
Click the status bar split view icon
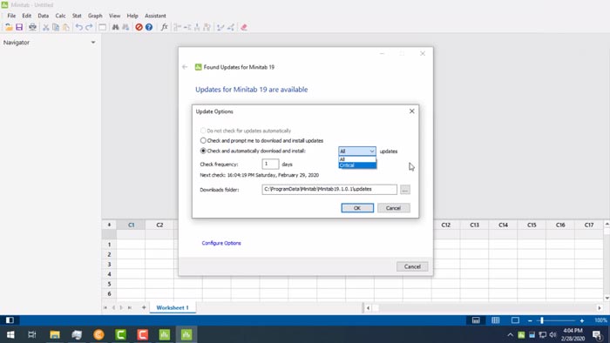tap(476, 320)
